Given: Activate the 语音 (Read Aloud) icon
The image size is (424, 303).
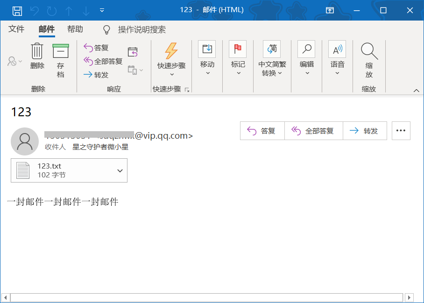Looking at the screenshot, I should pos(337,49).
